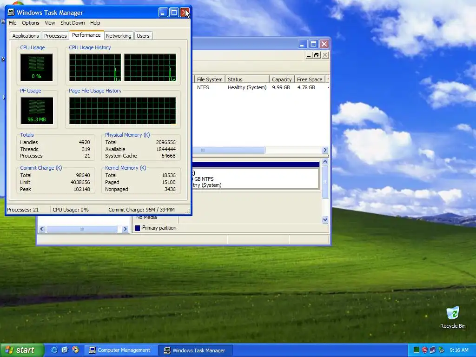Click Kernel Memory Nonpaged value 3436
Screen dimensions: 476x357
click(170, 189)
